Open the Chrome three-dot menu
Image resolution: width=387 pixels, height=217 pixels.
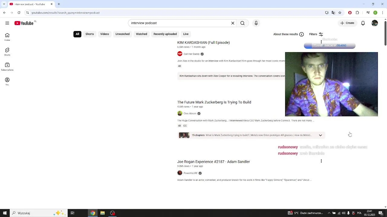(383, 13)
